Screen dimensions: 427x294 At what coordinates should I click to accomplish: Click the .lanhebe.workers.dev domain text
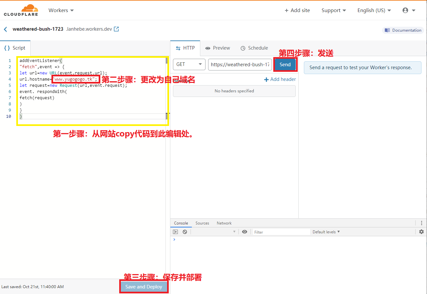89,29
